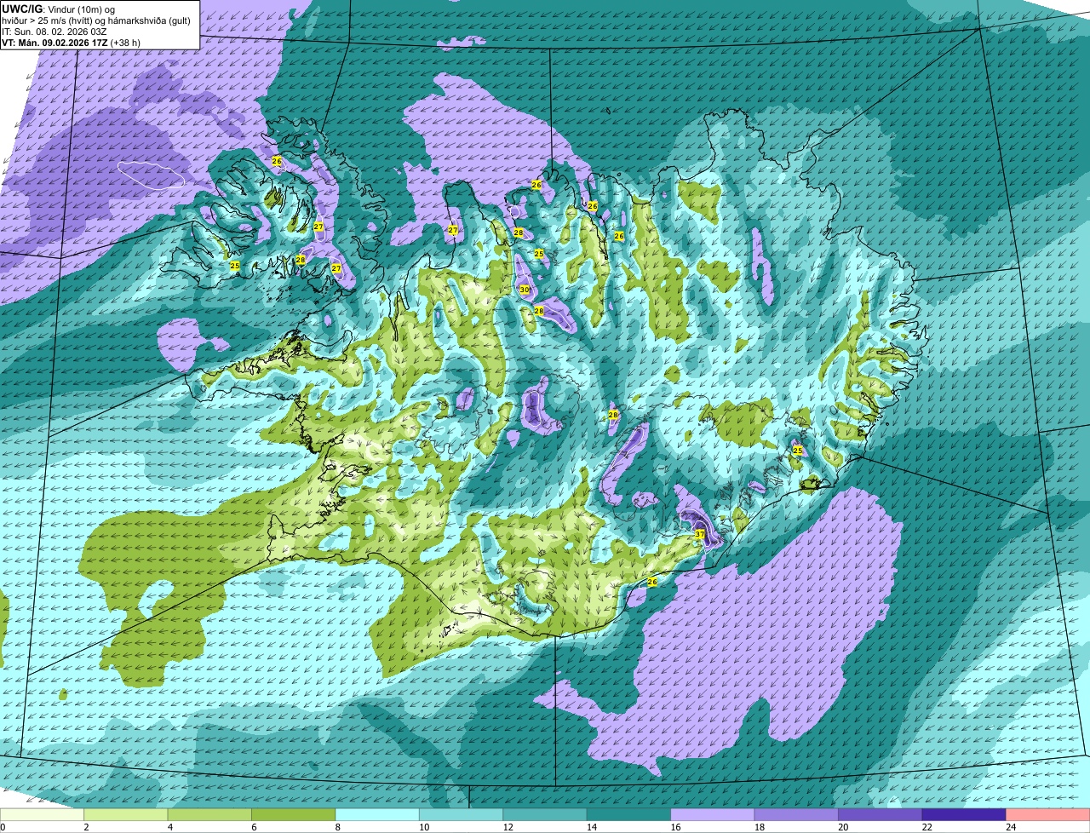1090x833 pixels.
Task: Click the legend tick label '24'
Action: [1010, 826]
